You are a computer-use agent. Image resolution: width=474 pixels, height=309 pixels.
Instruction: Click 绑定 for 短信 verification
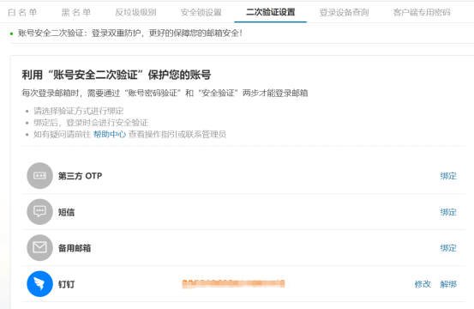(448, 212)
